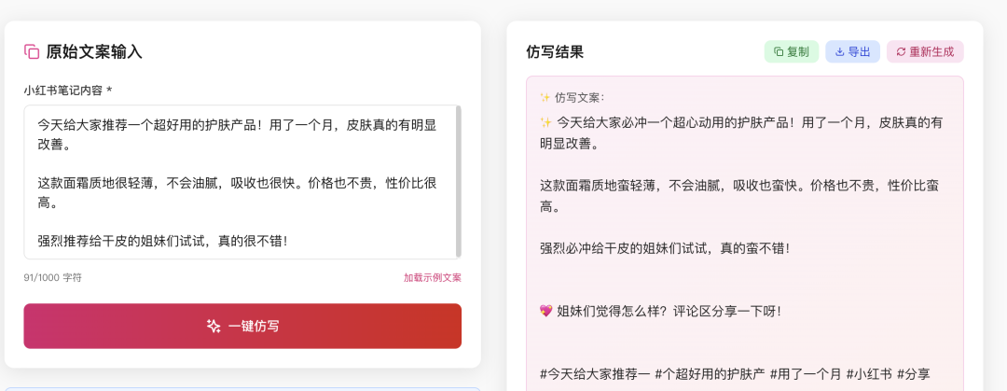Click the 仿写结果 panel heading
Image resolution: width=1007 pixels, height=391 pixels.
555,52
